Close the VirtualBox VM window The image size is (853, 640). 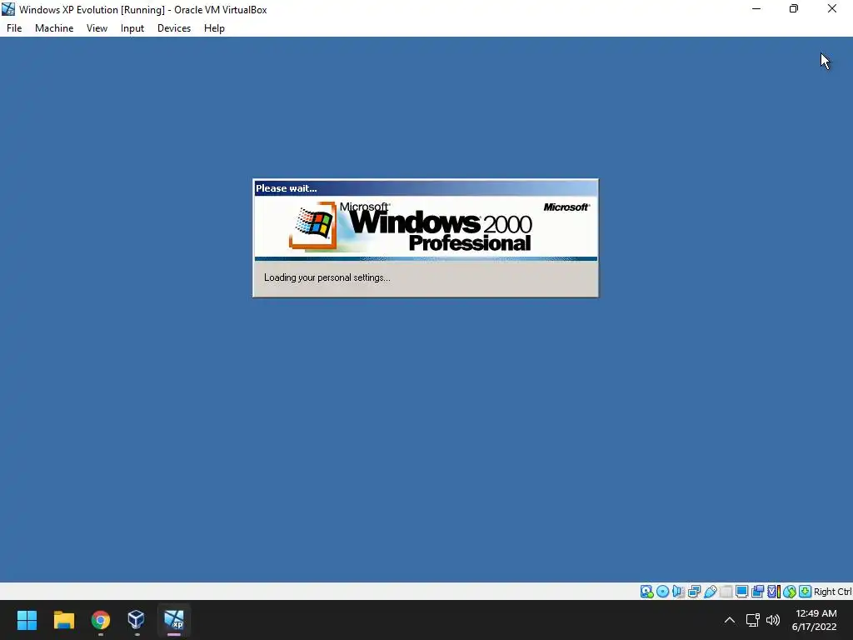[832, 9]
